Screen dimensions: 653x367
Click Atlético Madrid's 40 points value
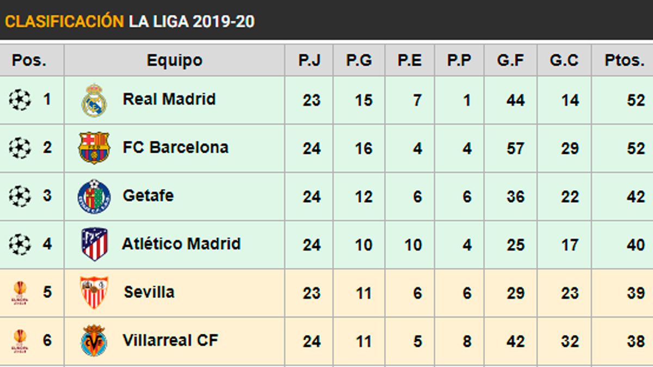pyautogui.click(x=635, y=245)
